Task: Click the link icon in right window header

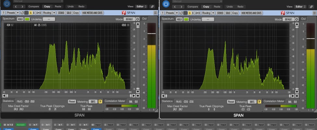Action: pos(311,7)
